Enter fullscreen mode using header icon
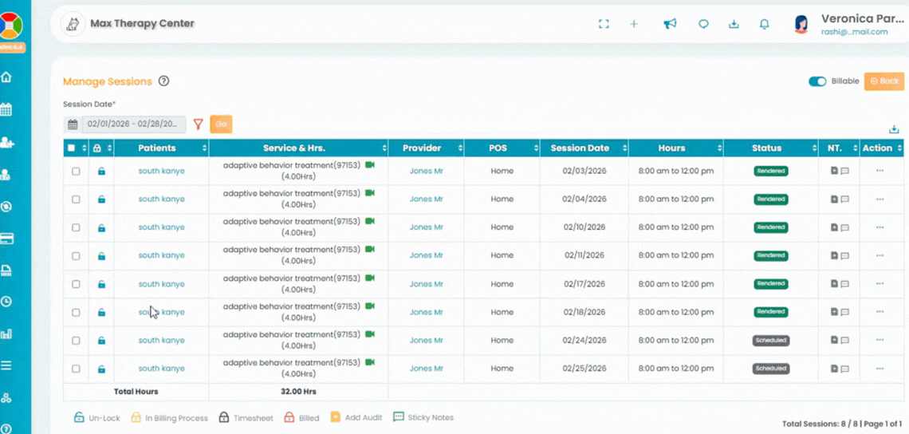909x434 pixels. [x=604, y=24]
